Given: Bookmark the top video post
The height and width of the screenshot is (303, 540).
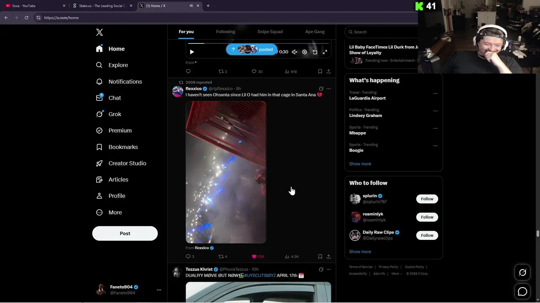Looking at the screenshot, I should point(320,72).
